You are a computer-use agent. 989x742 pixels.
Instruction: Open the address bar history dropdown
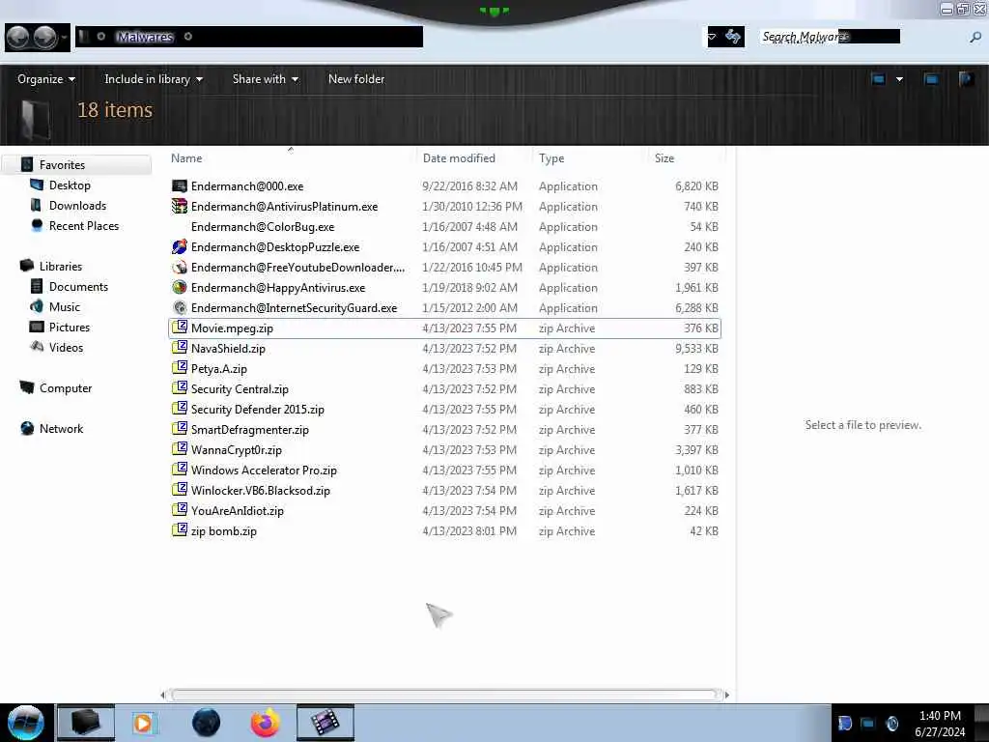click(x=712, y=37)
